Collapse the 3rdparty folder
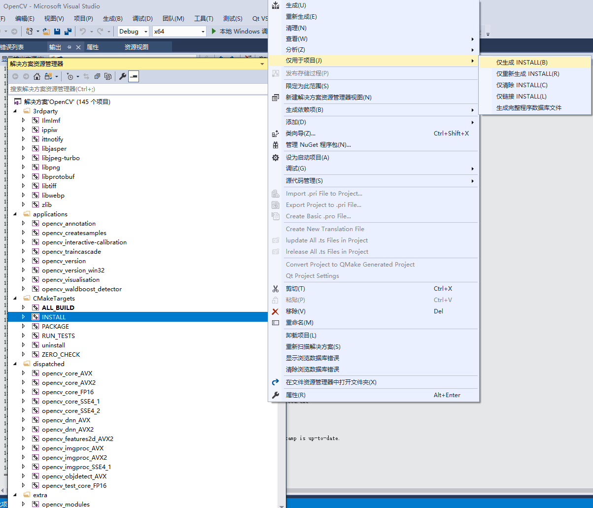Image resolution: width=593 pixels, height=508 pixels. 15,111
